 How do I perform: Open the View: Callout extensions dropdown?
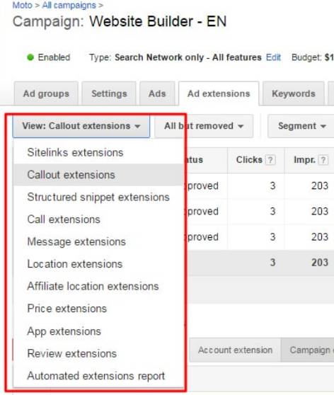click(x=81, y=126)
